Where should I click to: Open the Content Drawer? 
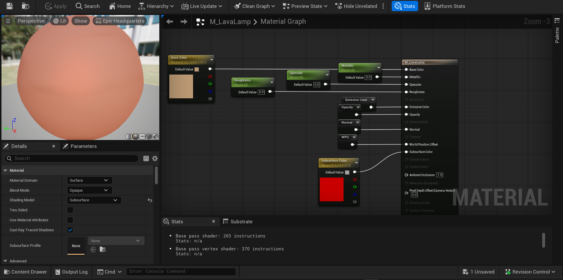coord(26,272)
